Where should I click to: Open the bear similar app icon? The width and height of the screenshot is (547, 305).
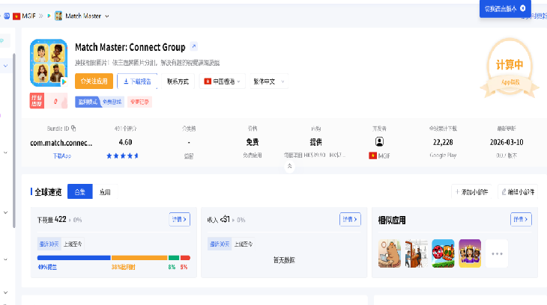coord(390,253)
